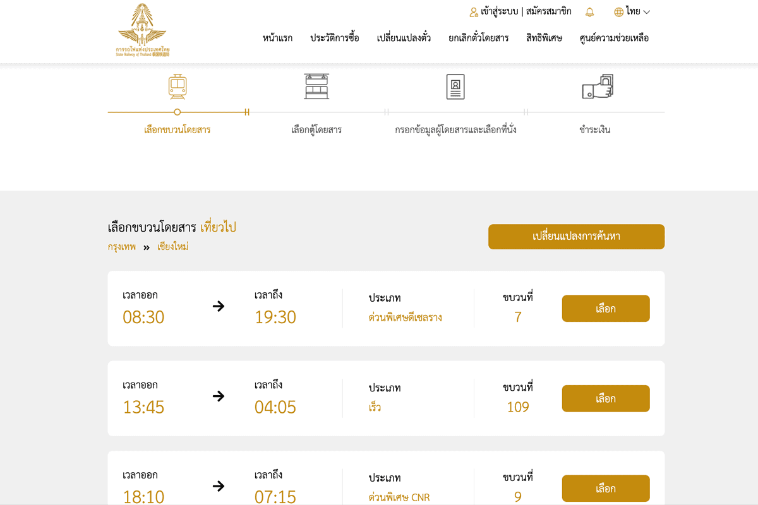758x505 pixels.
Task: Open the หน้าแรก menu item
Action: click(277, 38)
